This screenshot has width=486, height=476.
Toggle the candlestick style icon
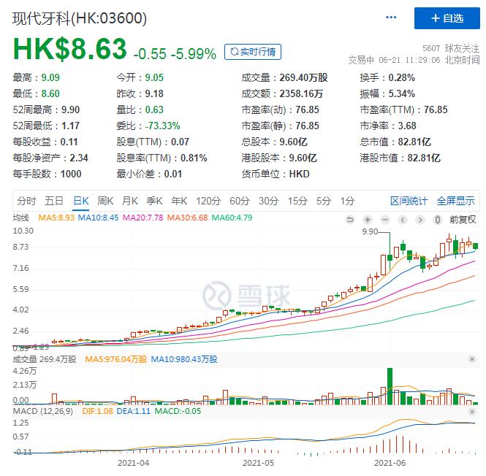(x=438, y=220)
